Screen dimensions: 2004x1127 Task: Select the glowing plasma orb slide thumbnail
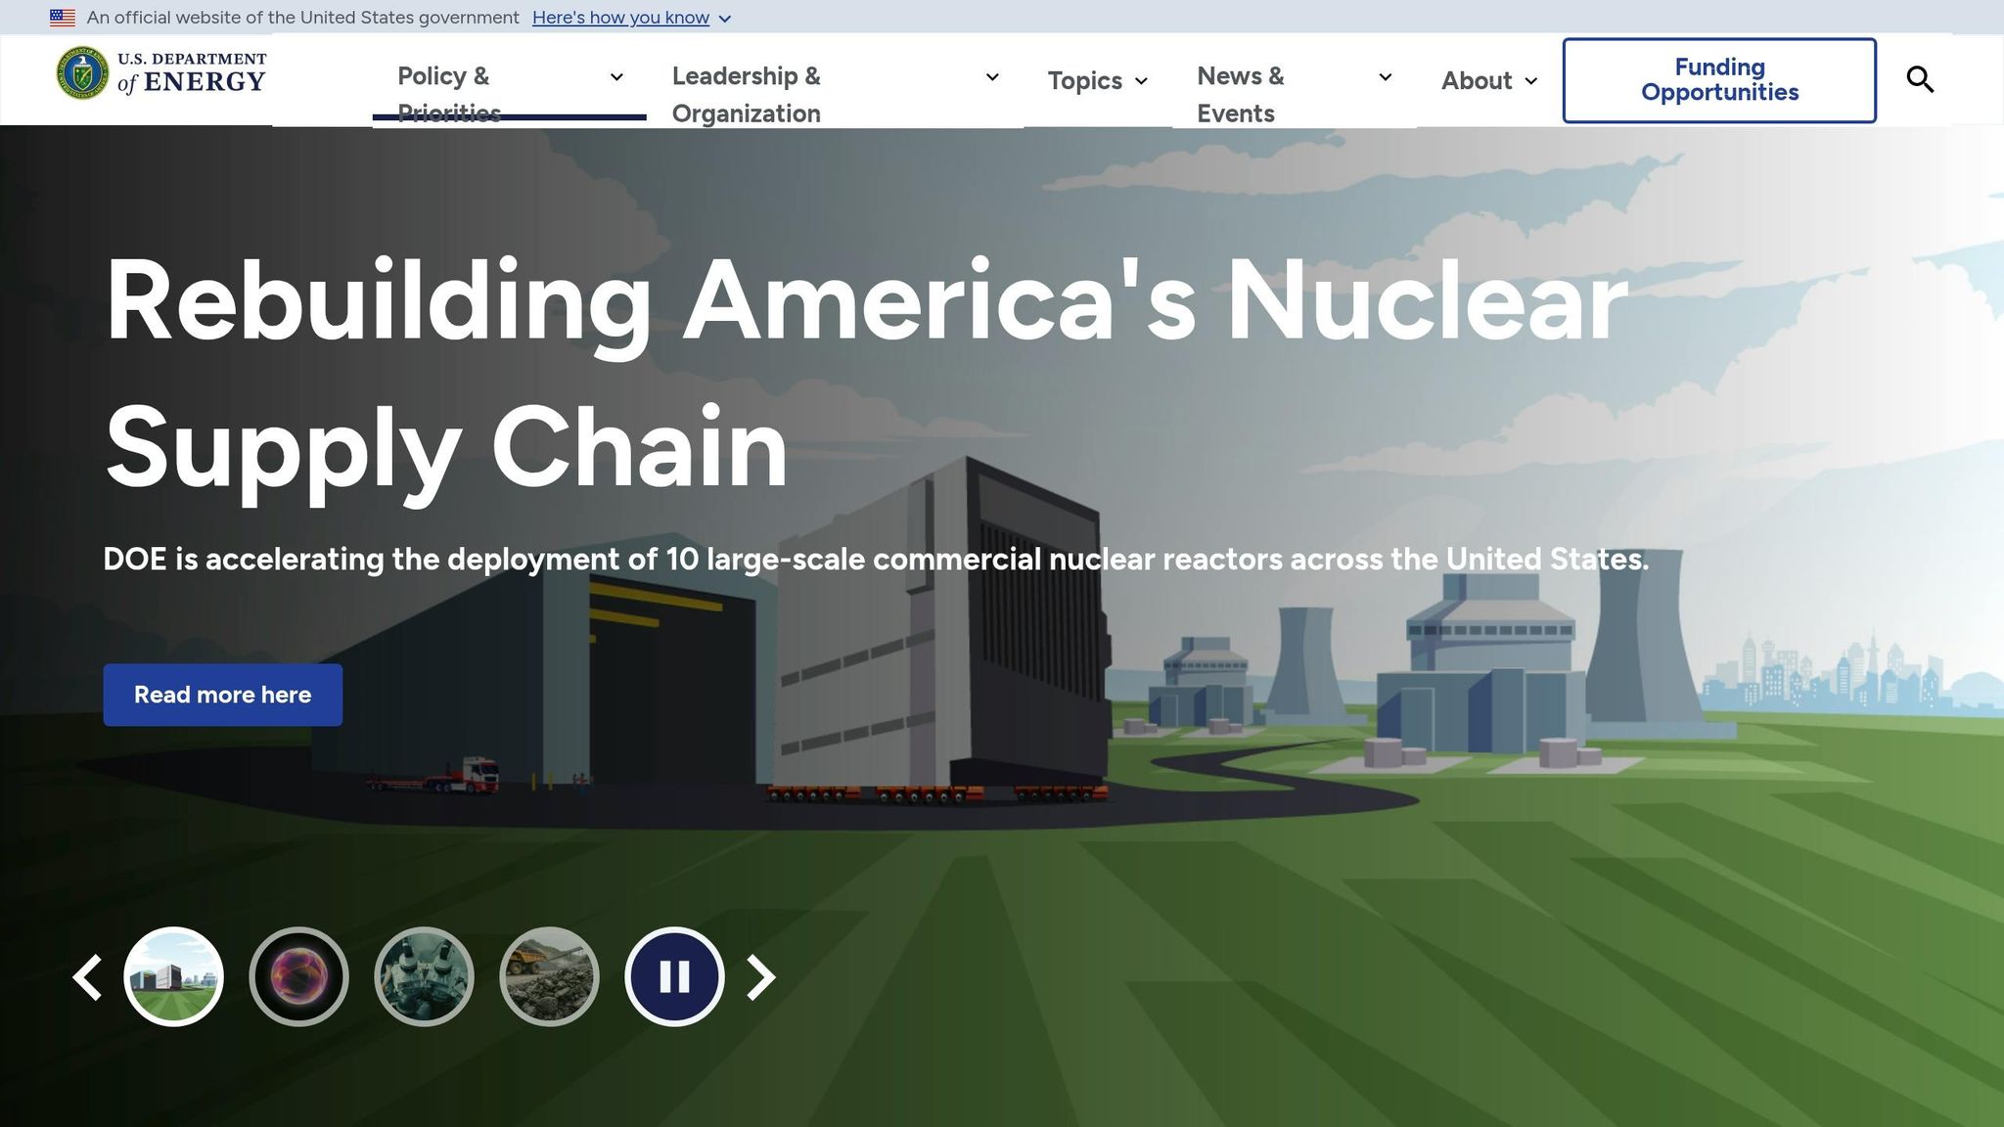[298, 976]
